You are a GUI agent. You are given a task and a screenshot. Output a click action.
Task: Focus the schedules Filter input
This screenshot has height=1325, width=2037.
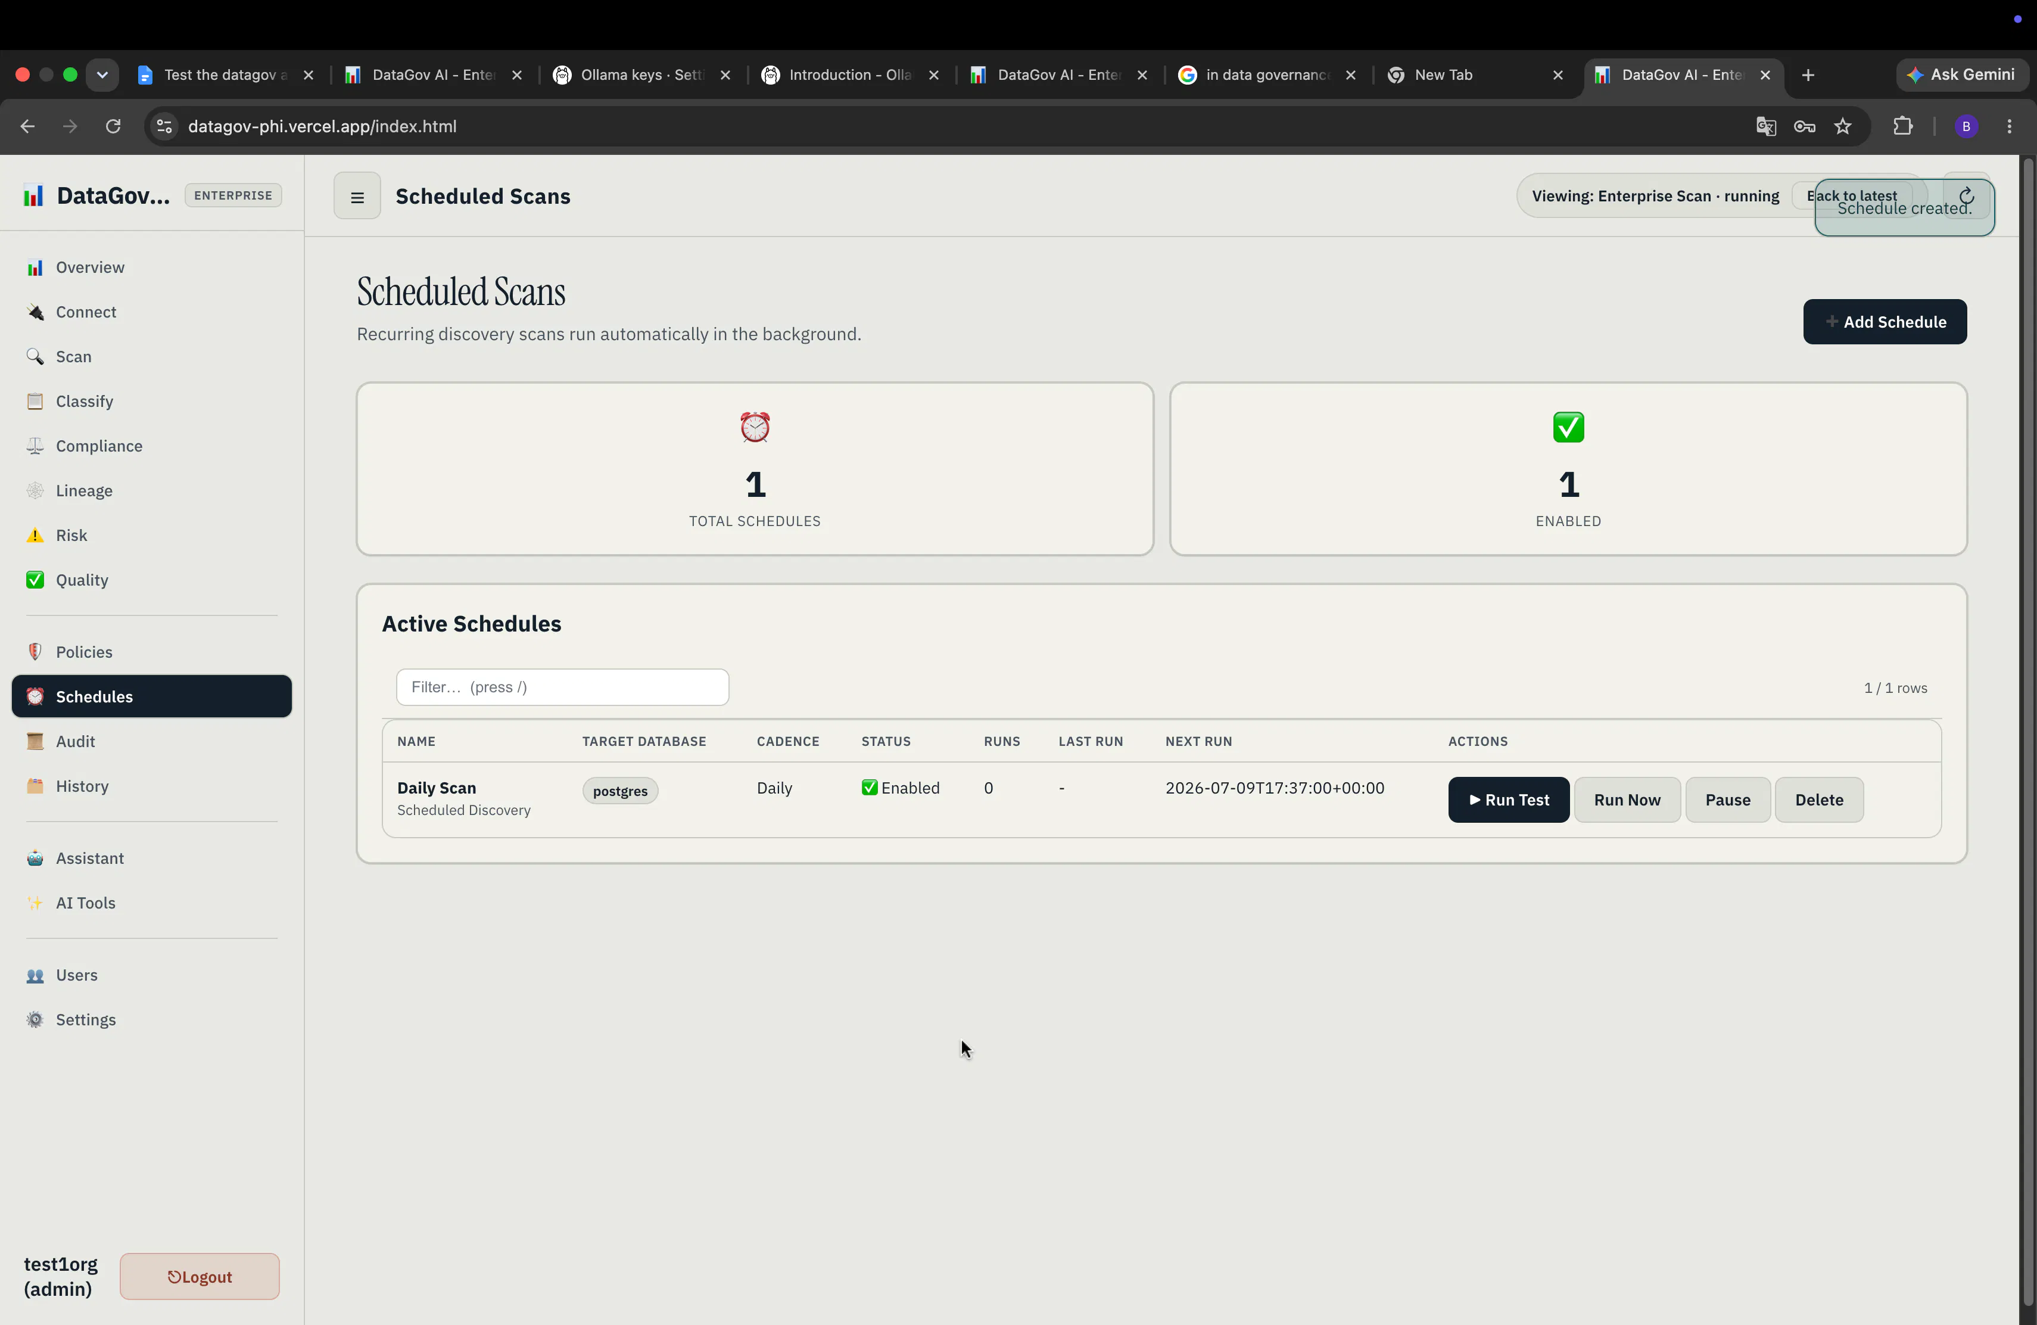point(562,688)
